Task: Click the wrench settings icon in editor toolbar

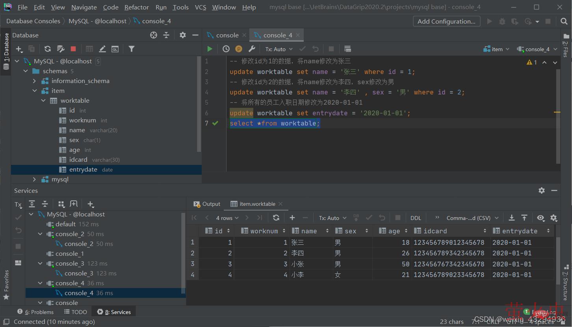Action: click(252, 49)
